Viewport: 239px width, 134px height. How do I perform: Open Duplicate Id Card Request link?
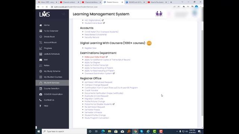point(96,96)
